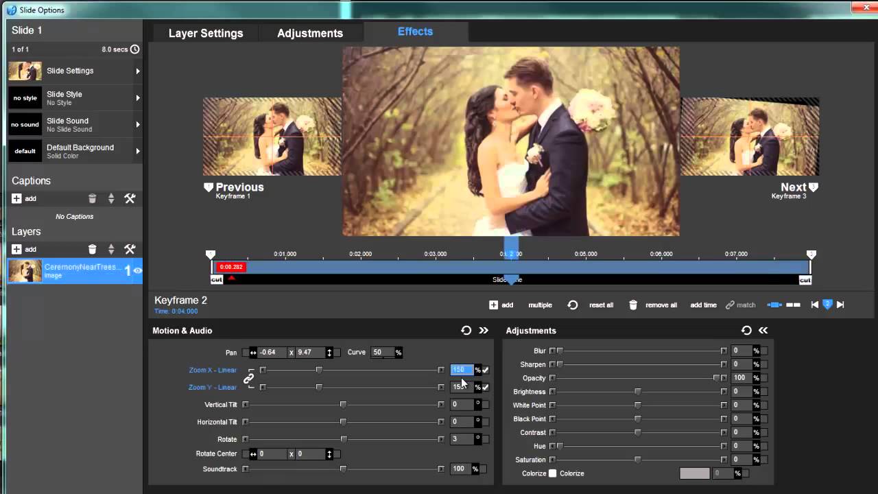
Task: Click the Previous Keyframe 1 preview thumbnail
Action: click(x=272, y=137)
